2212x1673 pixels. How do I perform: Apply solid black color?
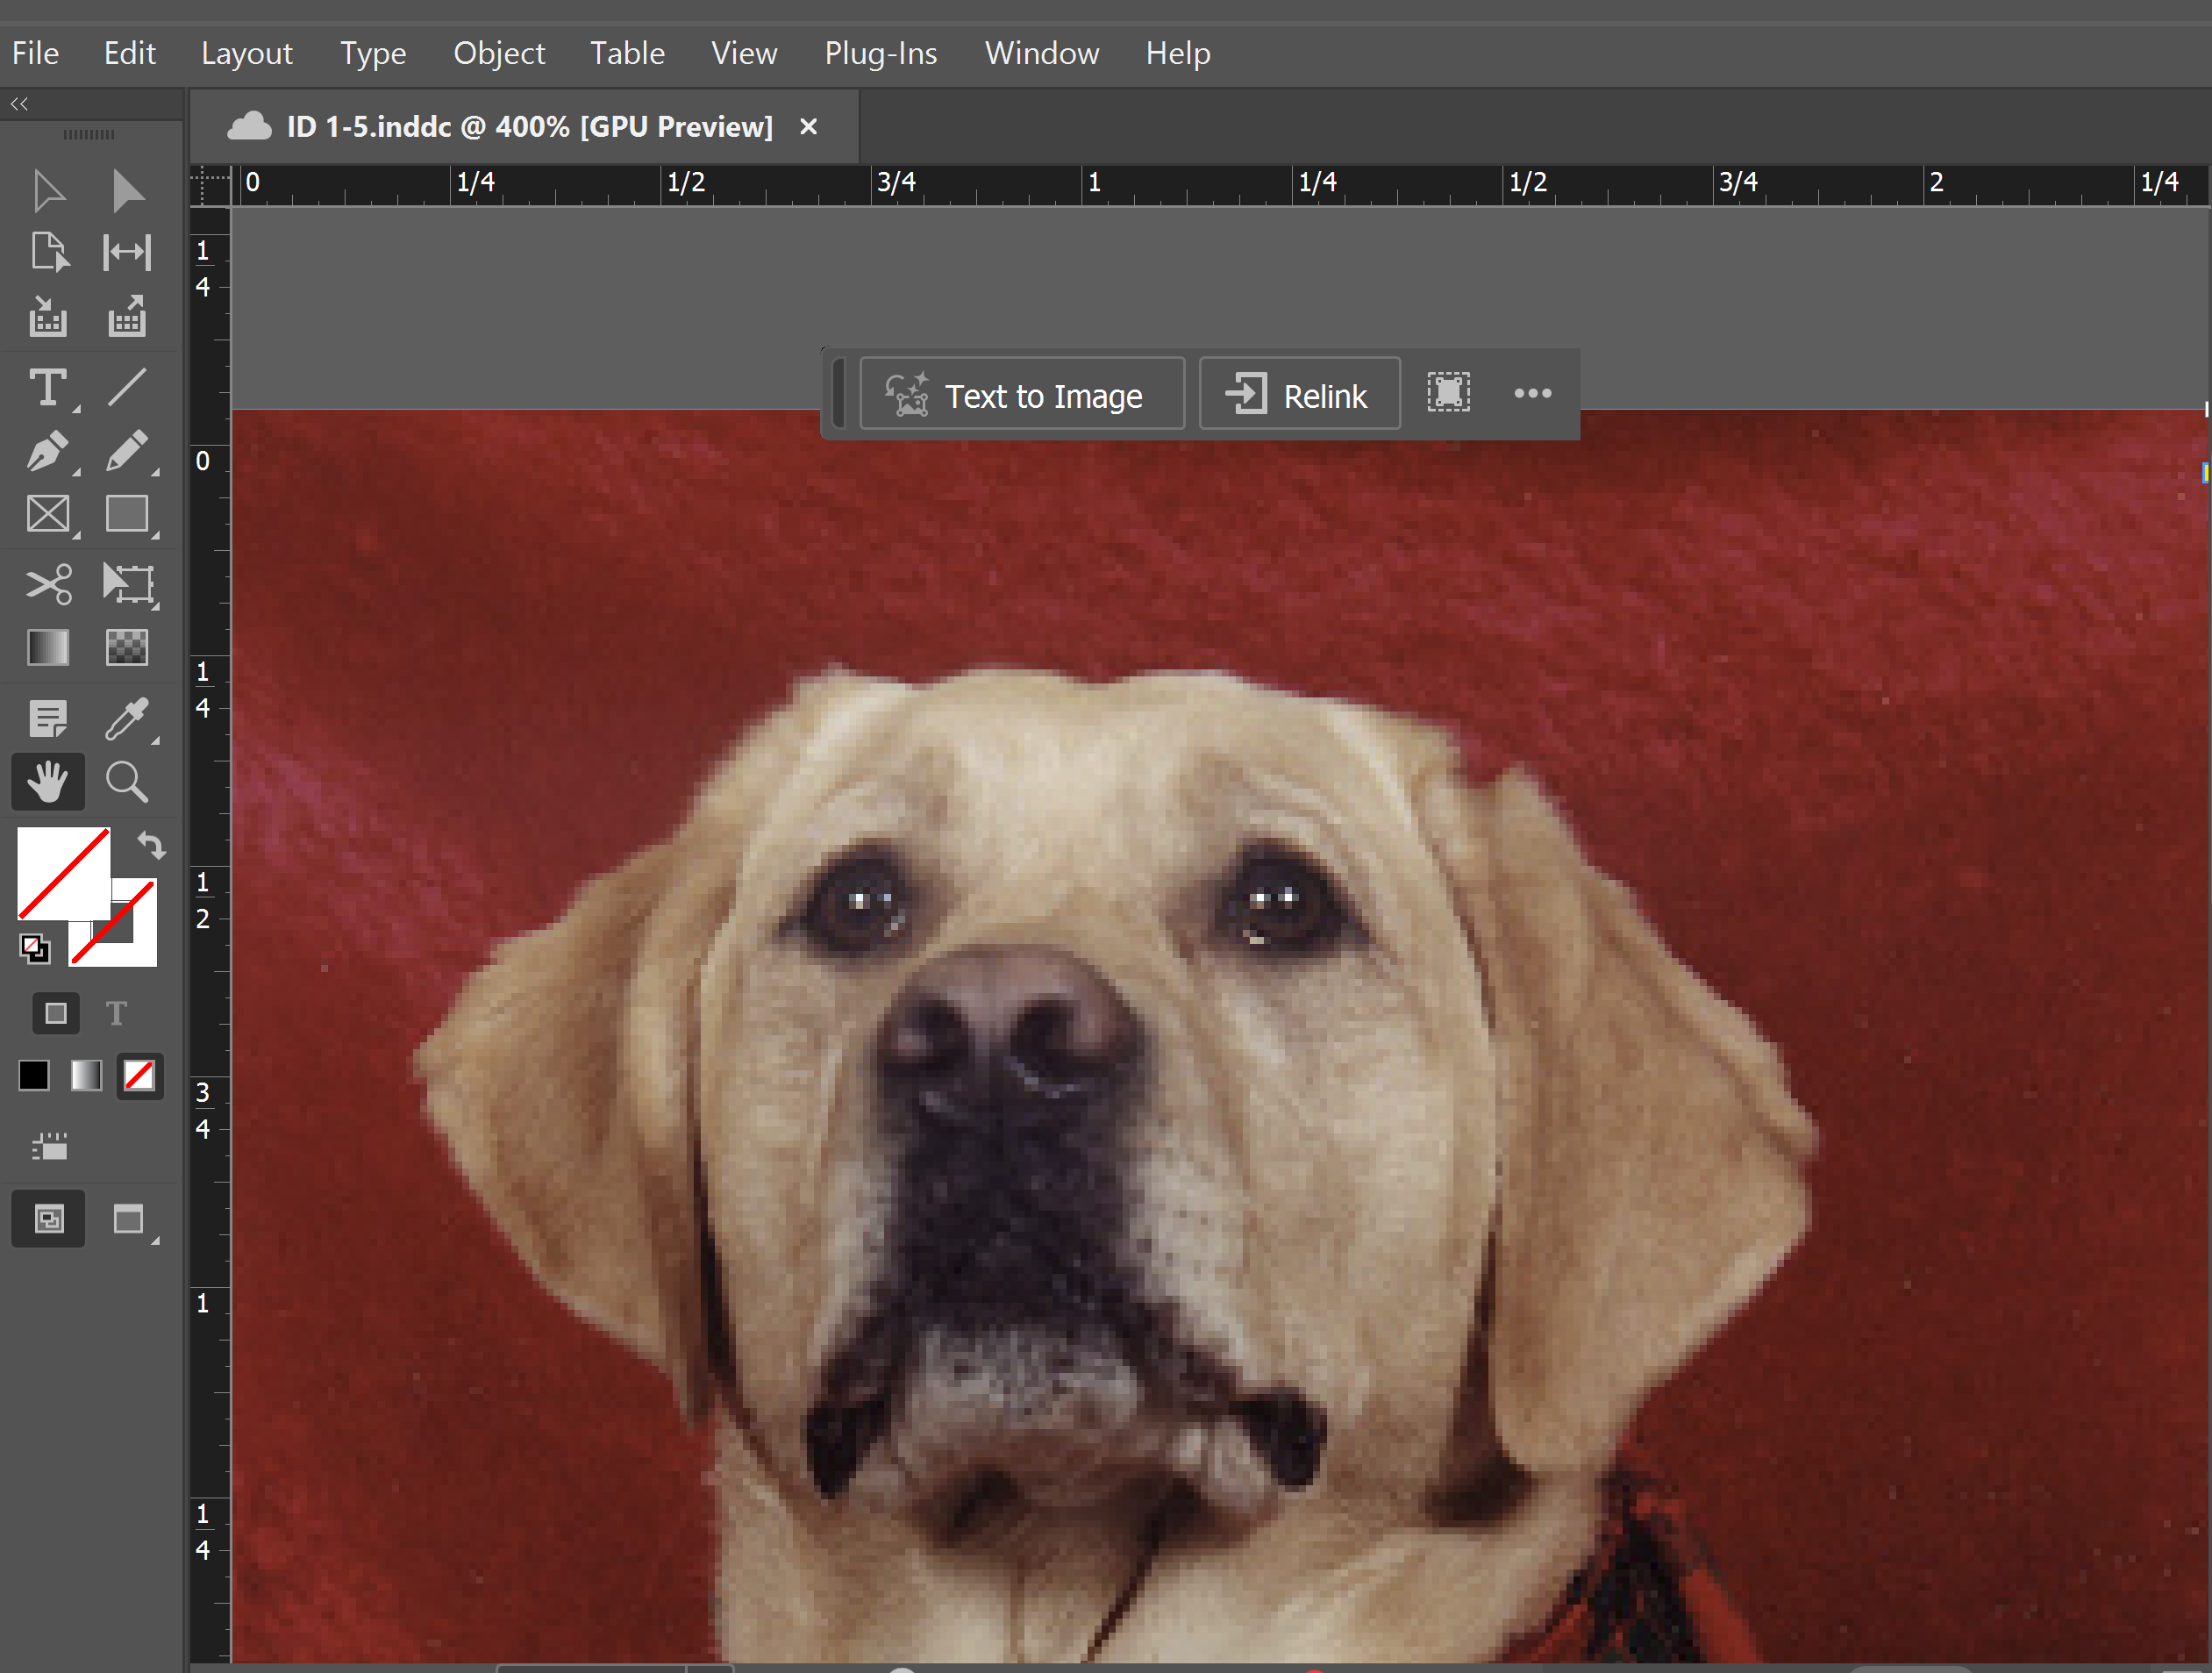(x=34, y=1076)
